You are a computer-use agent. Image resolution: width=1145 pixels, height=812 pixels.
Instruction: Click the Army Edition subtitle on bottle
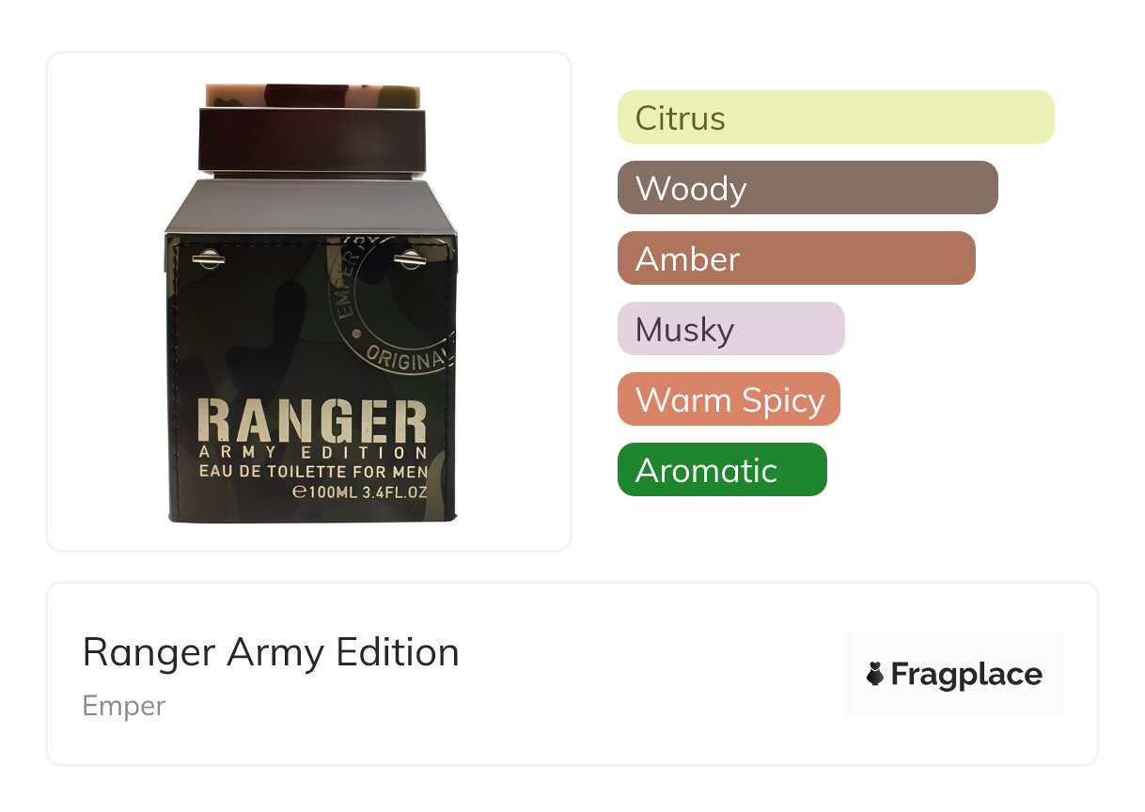pyautogui.click(x=312, y=452)
